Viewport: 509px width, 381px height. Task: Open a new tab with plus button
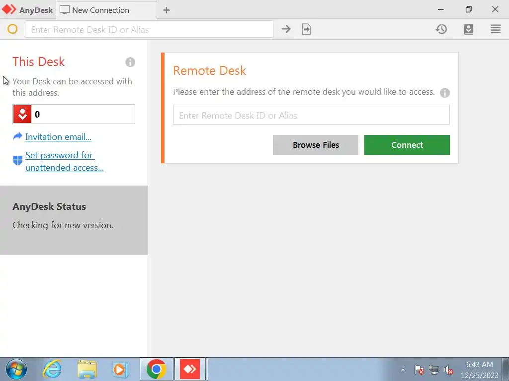point(167,10)
